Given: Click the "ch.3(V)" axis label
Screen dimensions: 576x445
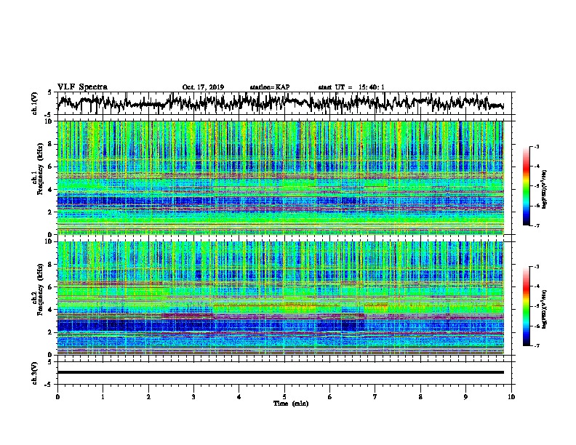Looking at the screenshot, I should pos(35,373).
